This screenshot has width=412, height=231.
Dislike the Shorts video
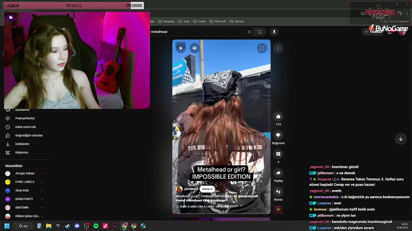point(278,135)
